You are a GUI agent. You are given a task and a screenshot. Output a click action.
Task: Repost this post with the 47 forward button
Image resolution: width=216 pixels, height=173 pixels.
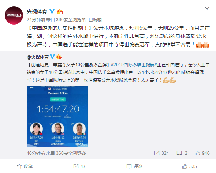(x=79, y=166)
